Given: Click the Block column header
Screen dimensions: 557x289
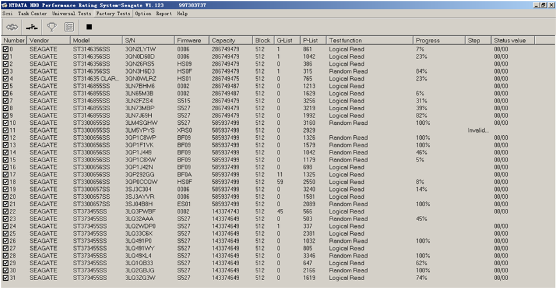Looking at the screenshot, I should click(263, 40).
